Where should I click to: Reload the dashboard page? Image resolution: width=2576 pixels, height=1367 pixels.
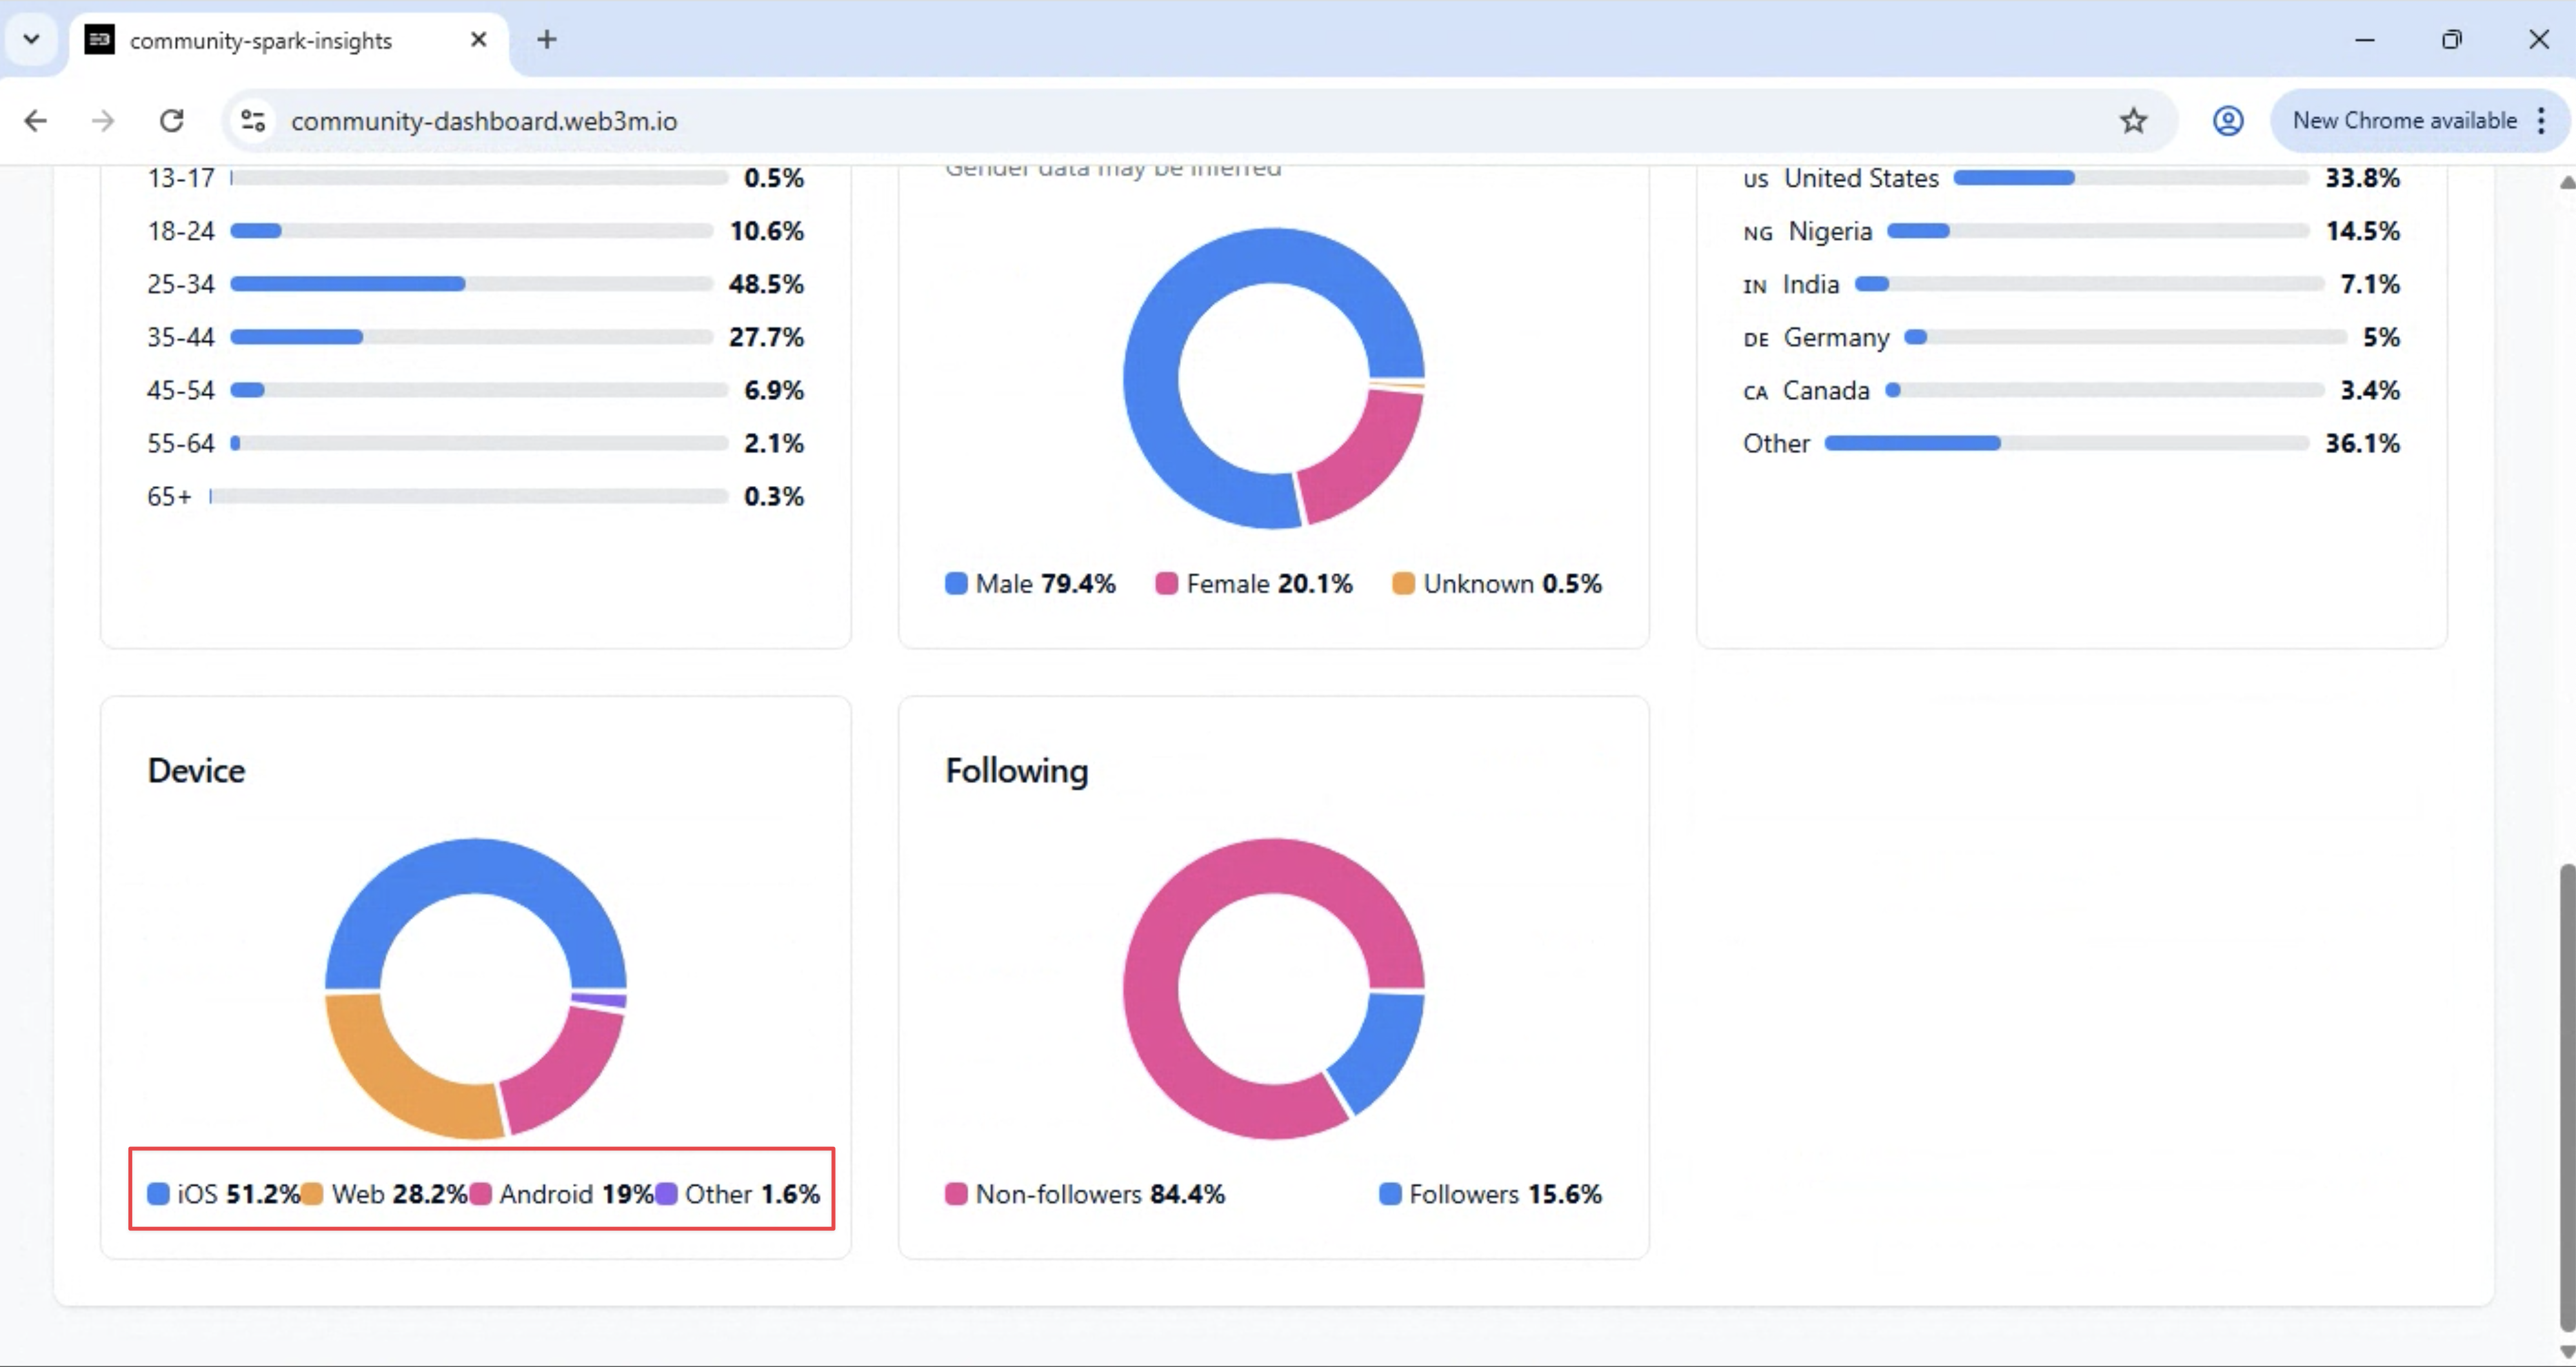click(x=172, y=121)
